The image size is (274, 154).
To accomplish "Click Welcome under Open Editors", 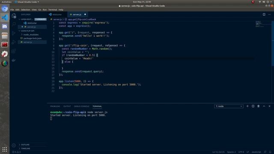I will point(32,23).
